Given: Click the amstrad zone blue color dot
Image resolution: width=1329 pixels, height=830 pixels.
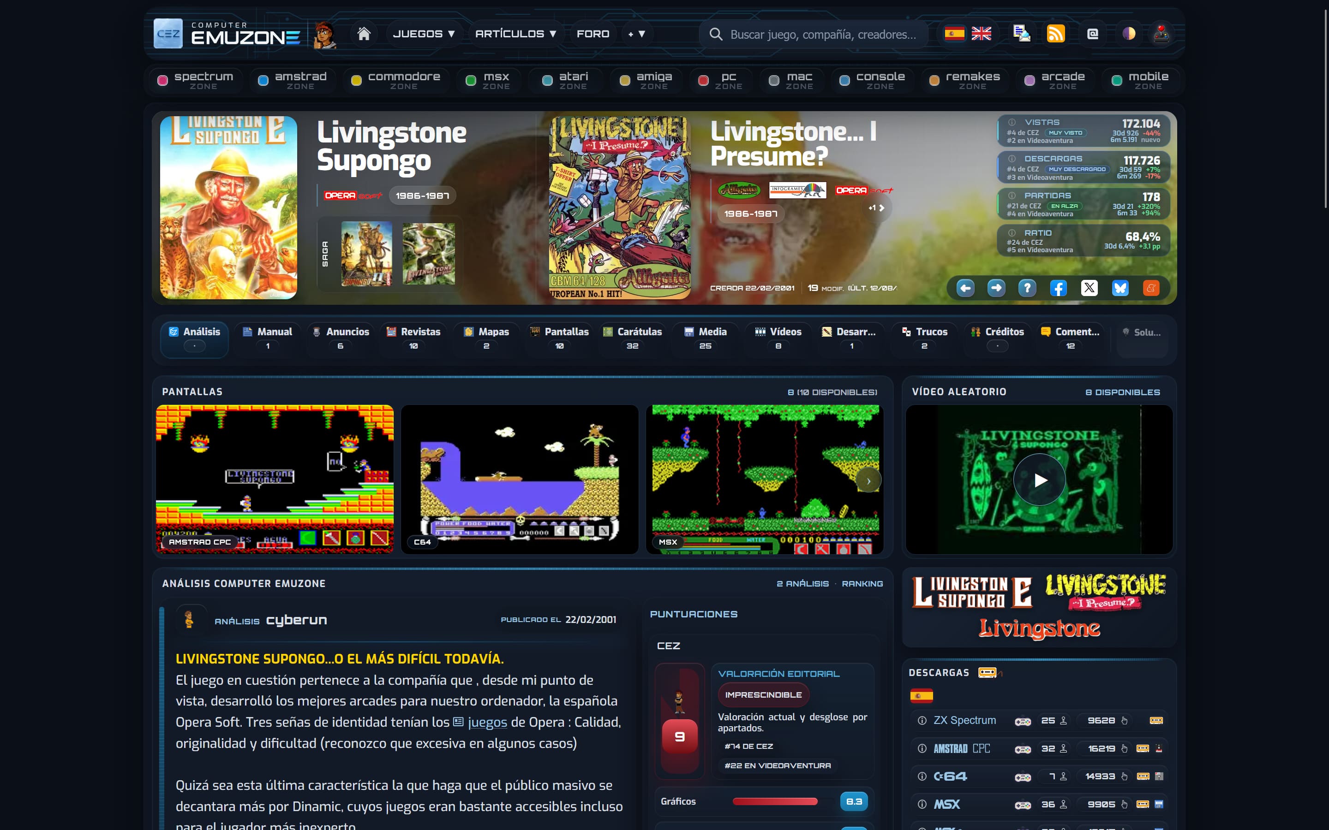Looking at the screenshot, I should pos(263,81).
